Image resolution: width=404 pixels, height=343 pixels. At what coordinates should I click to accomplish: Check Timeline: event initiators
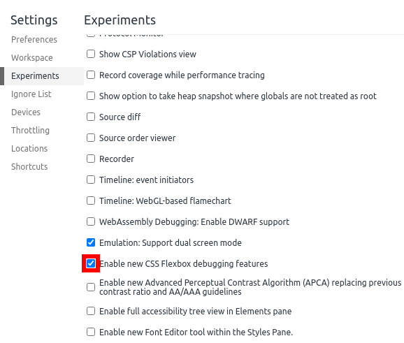click(91, 180)
